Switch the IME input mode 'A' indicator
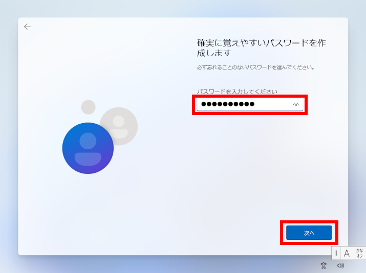This screenshot has width=366, height=273. click(x=347, y=253)
